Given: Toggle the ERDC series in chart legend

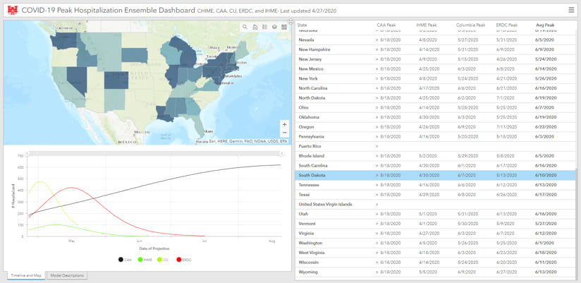Looking at the screenshot, I should 184,260.
